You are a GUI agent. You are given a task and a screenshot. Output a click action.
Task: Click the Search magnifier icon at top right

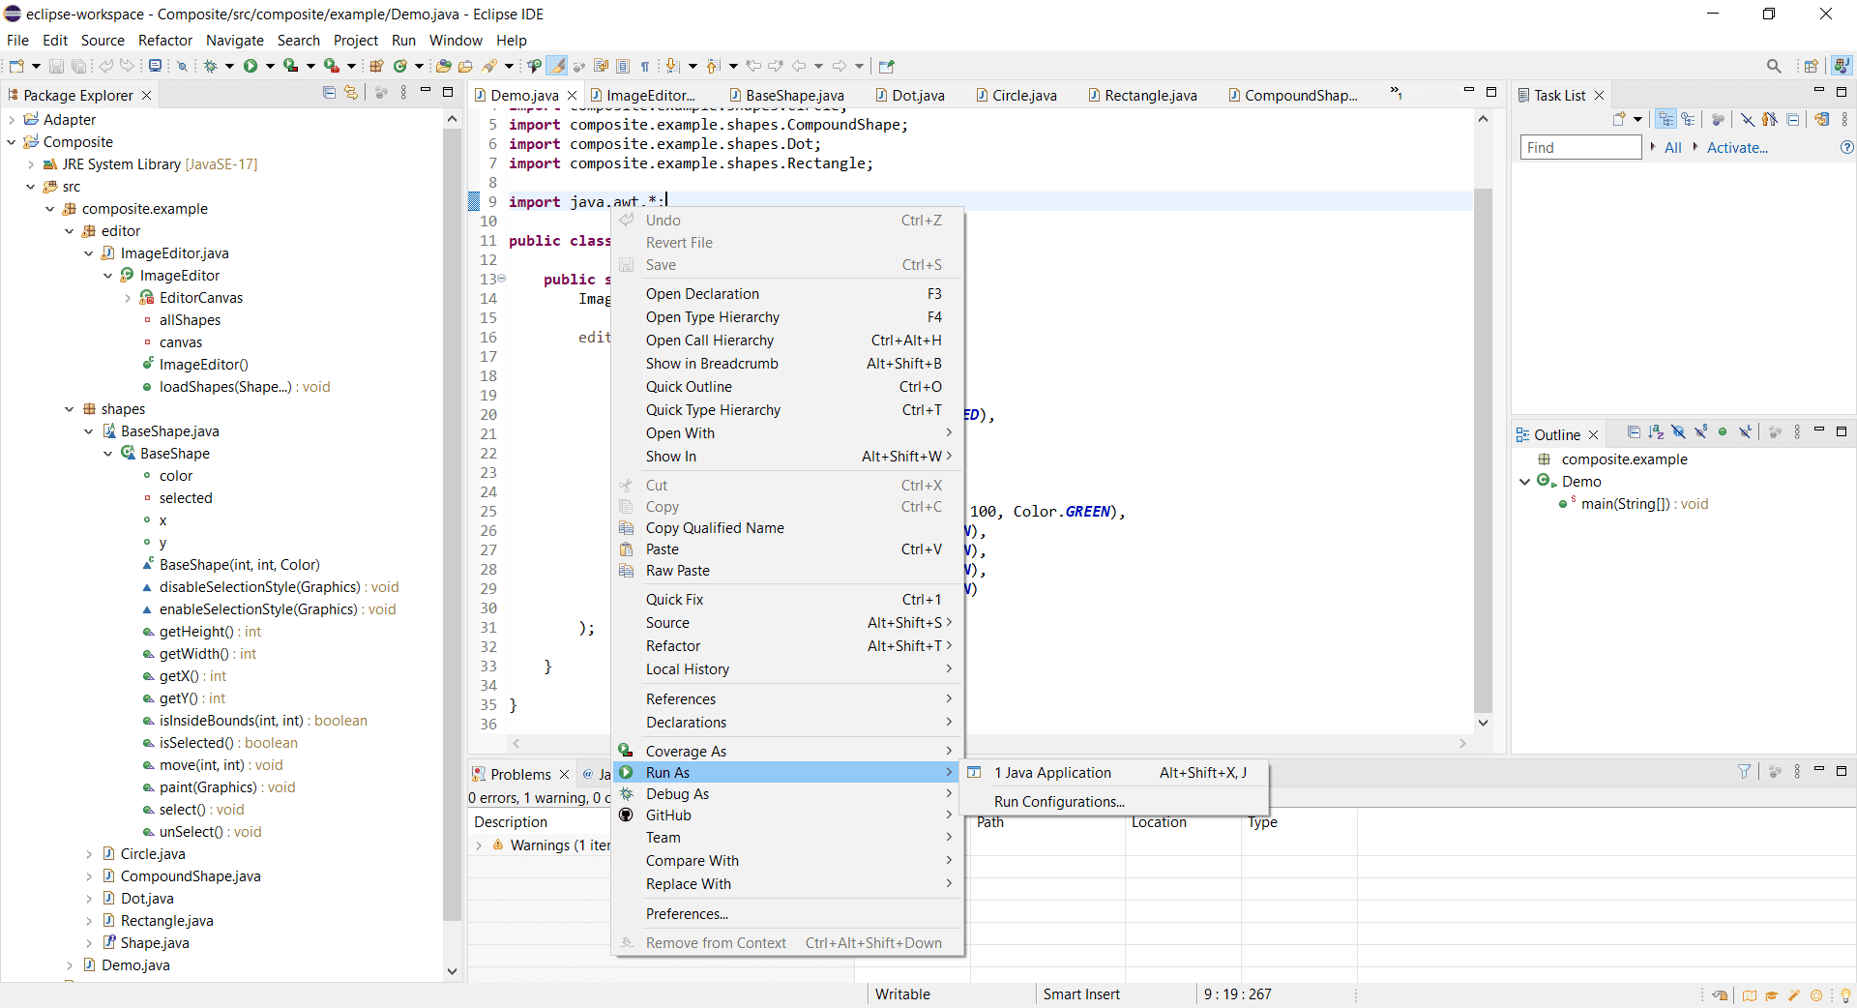pos(1773,66)
